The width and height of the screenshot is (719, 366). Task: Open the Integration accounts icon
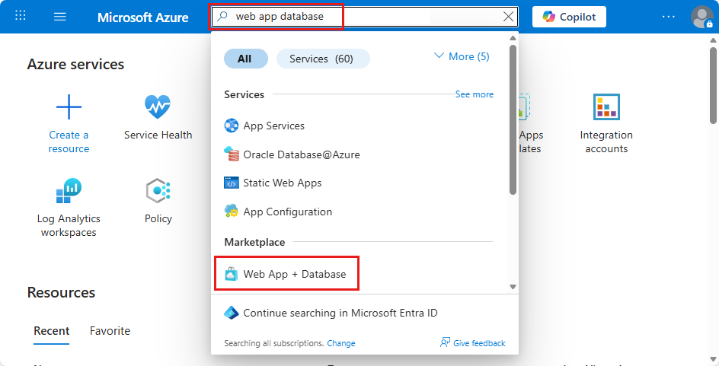(x=606, y=107)
